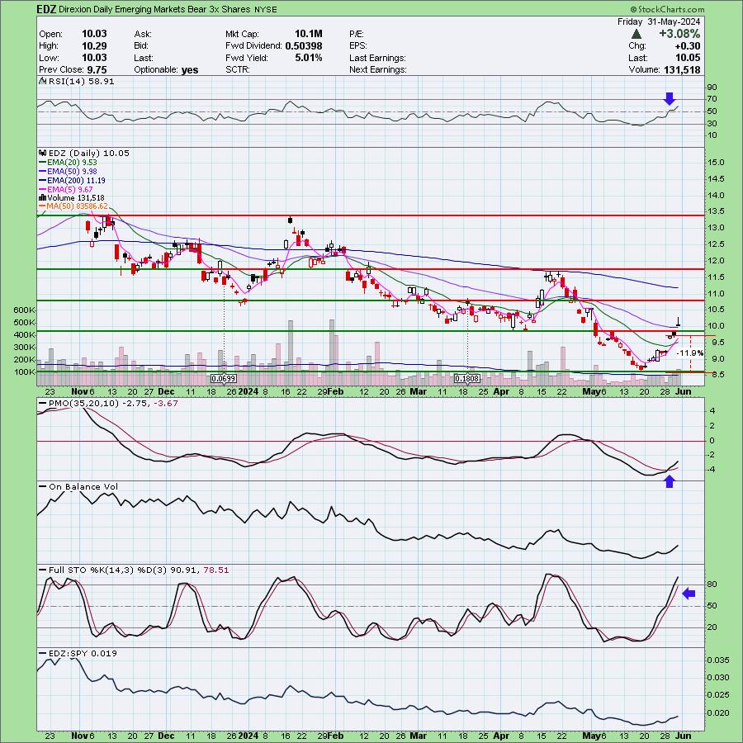Click the Prev Close value 9.75

click(x=97, y=69)
